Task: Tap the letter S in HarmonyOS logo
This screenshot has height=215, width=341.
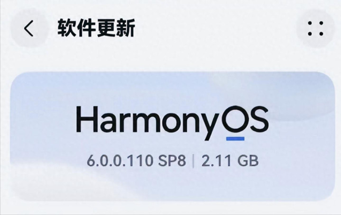Action: click(259, 119)
